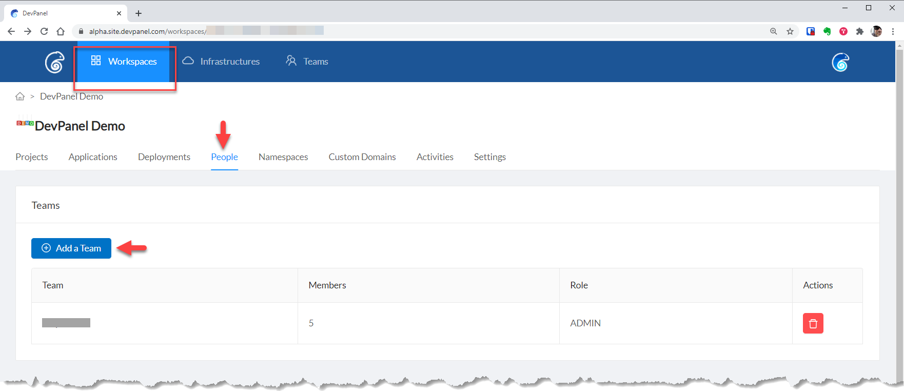Bookmark the page with the star icon
Screen dimensions: 904x391
tap(790, 31)
